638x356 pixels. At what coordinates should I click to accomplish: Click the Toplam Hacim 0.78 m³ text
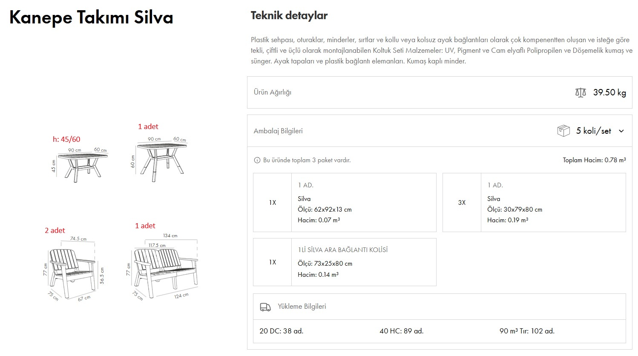[594, 161]
